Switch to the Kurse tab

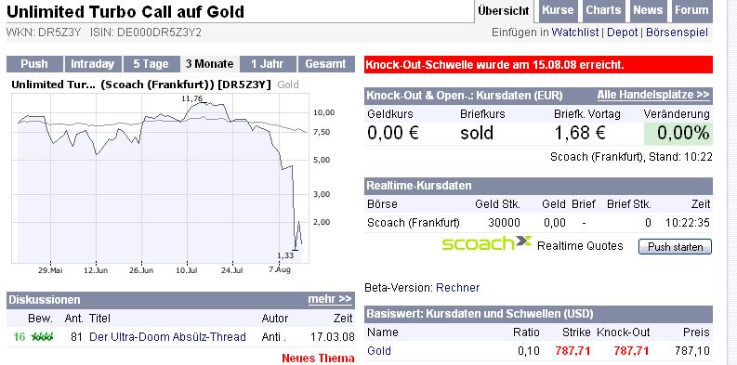[x=558, y=10]
